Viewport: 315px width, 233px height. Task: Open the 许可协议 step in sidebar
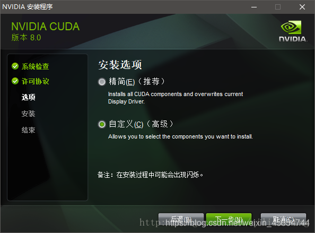click(x=36, y=81)
